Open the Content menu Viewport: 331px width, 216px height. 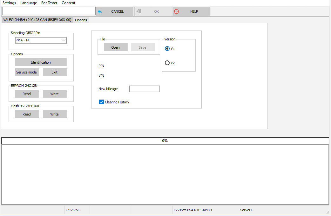coord(69,3)
